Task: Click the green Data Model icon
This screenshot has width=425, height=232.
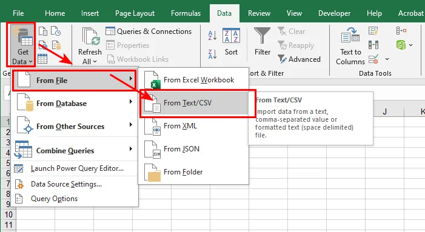Action: tap(401, 45)
